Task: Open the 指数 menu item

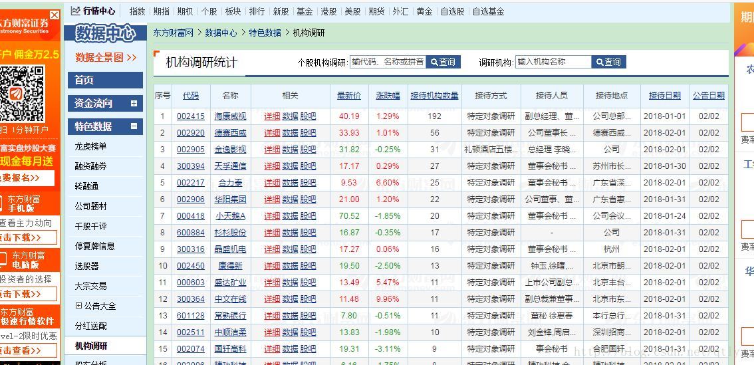Action: 138,11
